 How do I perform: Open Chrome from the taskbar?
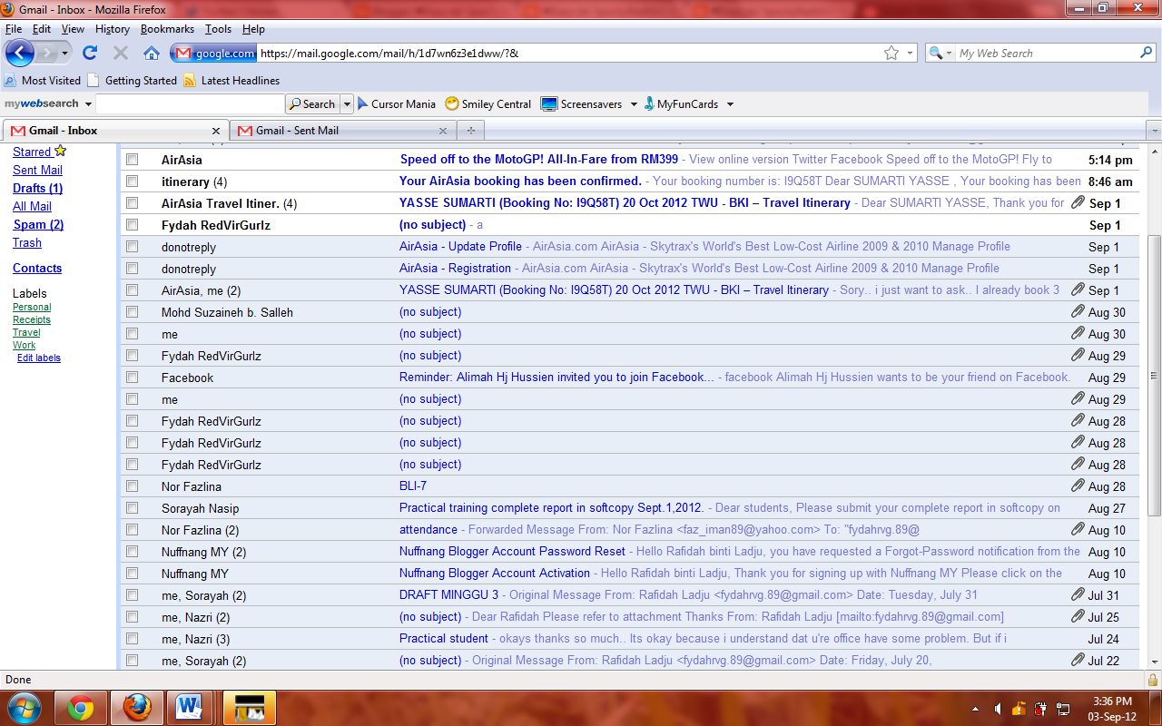coord(81,707)
